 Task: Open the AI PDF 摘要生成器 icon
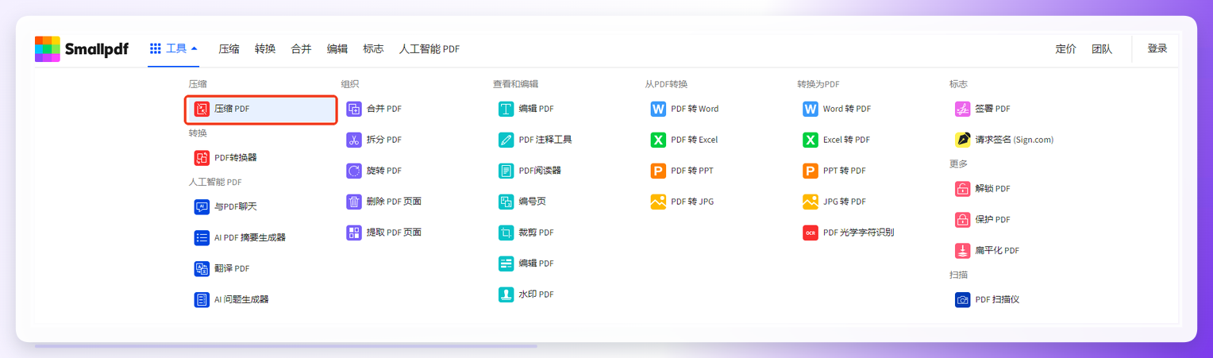click(x=202, y=237)
